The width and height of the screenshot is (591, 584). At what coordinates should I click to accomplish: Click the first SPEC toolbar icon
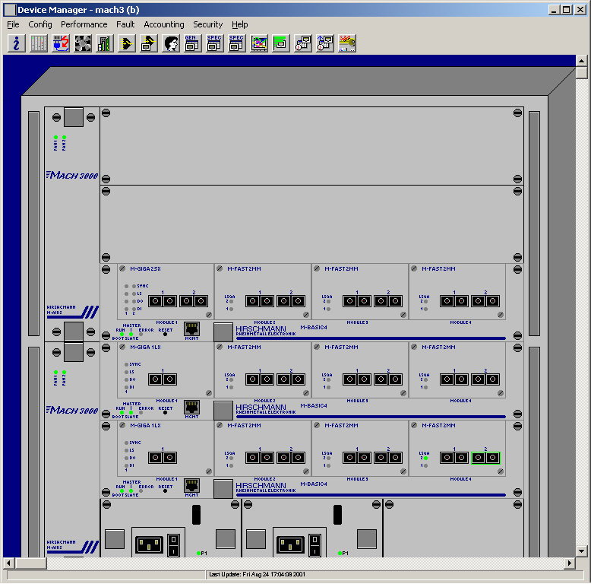[x=214, y=43]
